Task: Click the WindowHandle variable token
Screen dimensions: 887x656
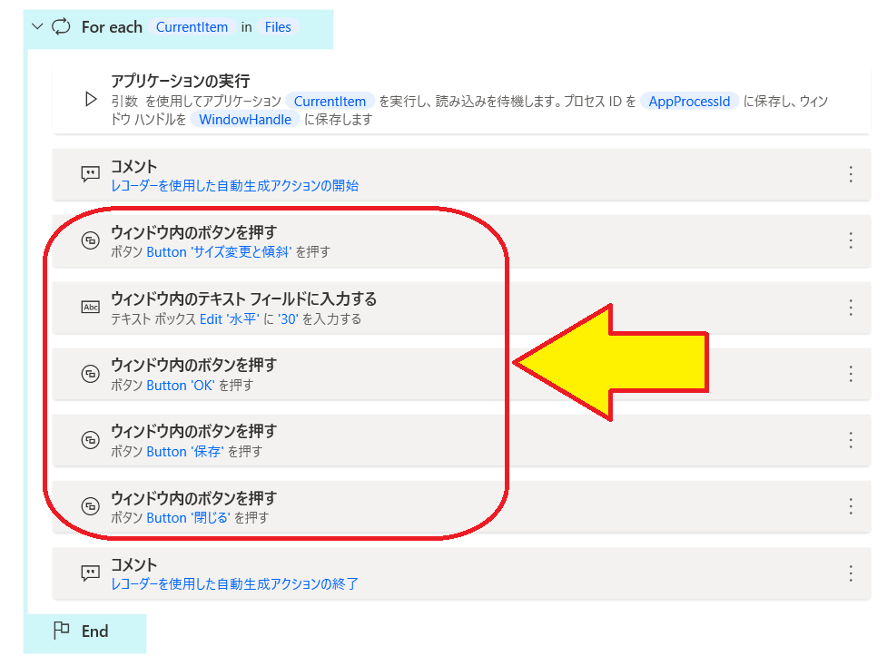Action: coord(245,120)
